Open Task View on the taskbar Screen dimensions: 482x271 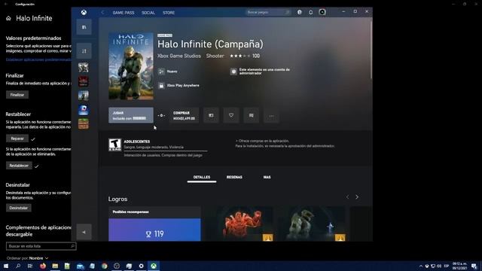tap(30, 266)
